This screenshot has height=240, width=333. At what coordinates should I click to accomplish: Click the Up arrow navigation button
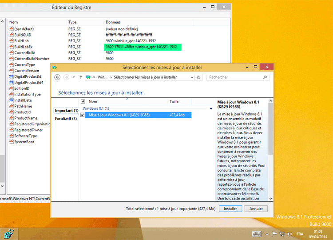point(80,77)
